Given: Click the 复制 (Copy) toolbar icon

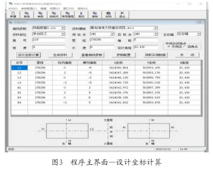Looking at the screenshot, I should coord(95,15).
